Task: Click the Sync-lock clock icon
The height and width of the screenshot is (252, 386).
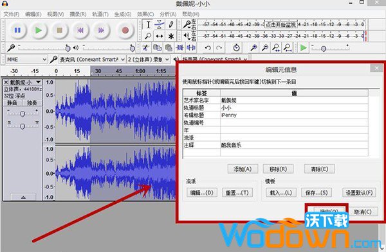Action: coord(236,47)
